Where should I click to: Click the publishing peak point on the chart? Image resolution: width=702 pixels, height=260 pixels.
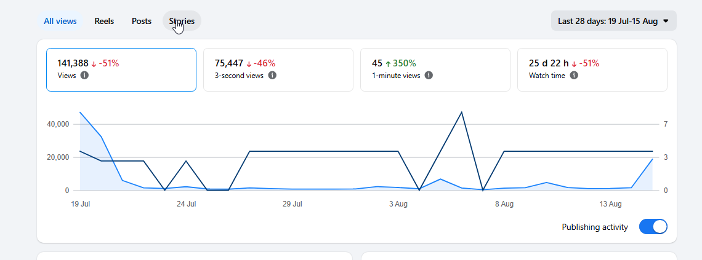pos(461,112)
